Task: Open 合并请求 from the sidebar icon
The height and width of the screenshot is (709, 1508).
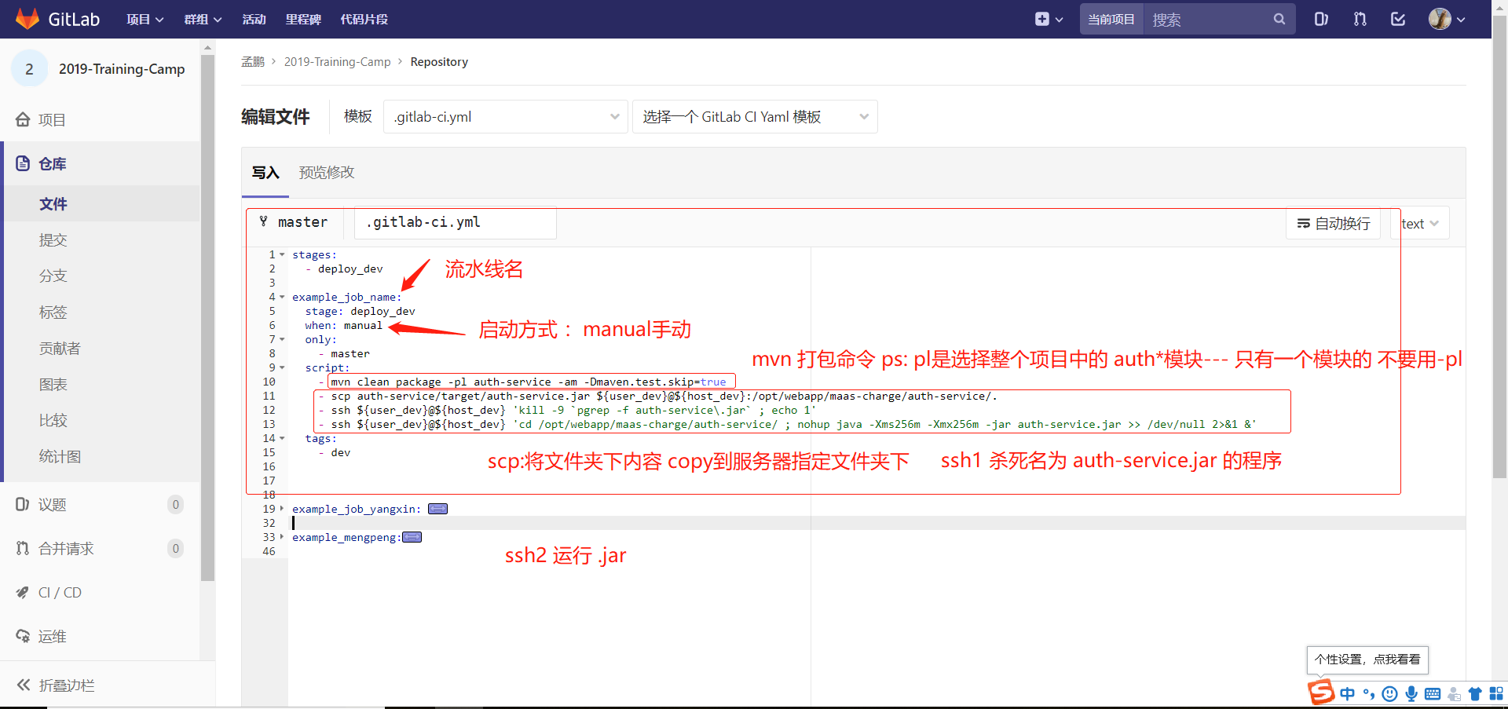Action: [22, 548]
